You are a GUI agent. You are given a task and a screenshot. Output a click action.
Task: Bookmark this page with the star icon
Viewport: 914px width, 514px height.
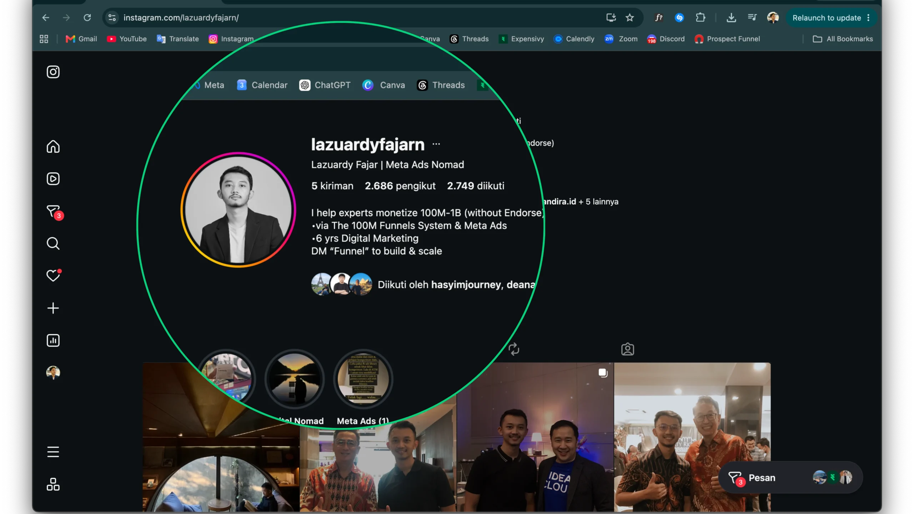coord(630,17)
